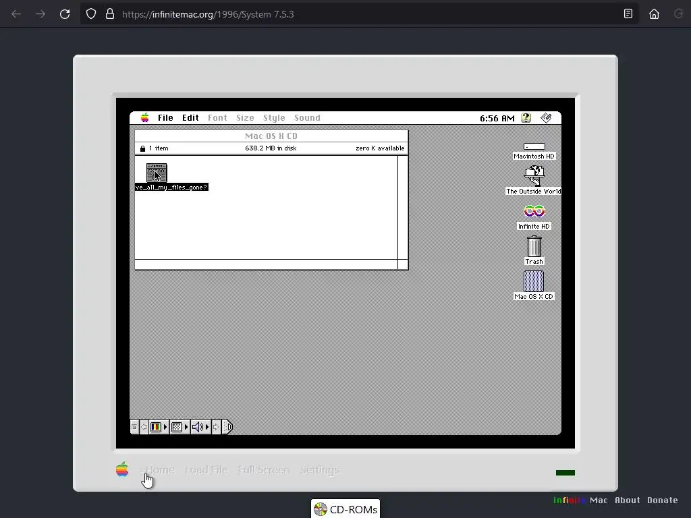The height and width of the screenshot is (518, 691).
Task: Click the browser forward arrow button
Action: coord(40,14)
